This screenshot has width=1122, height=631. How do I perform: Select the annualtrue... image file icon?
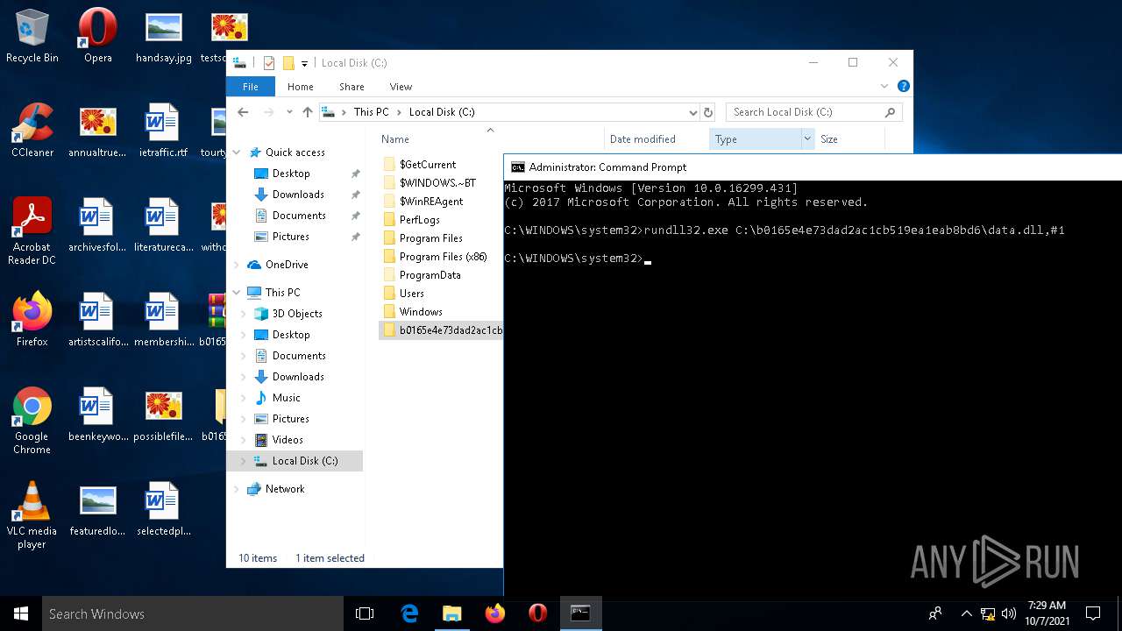tap(98, 130)
